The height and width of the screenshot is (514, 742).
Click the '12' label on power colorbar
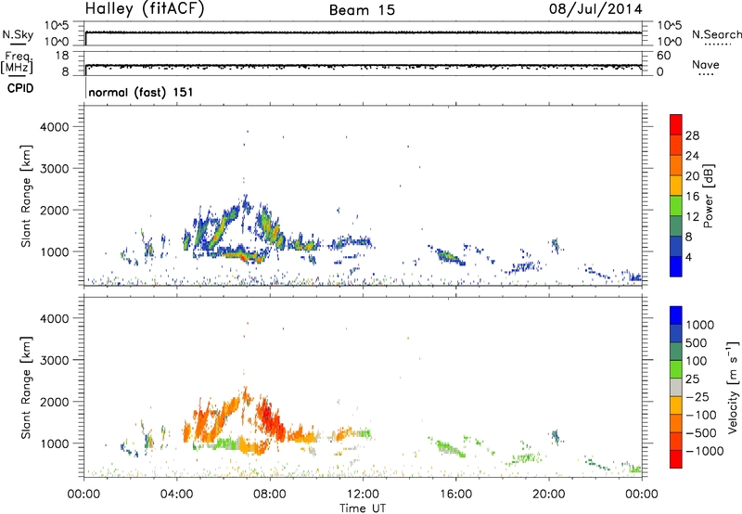692,217
